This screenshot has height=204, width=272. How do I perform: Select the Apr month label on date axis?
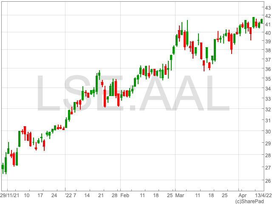tap(242, 195)
